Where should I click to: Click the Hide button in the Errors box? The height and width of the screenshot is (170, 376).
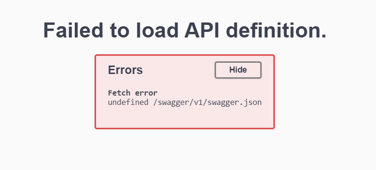238,70
